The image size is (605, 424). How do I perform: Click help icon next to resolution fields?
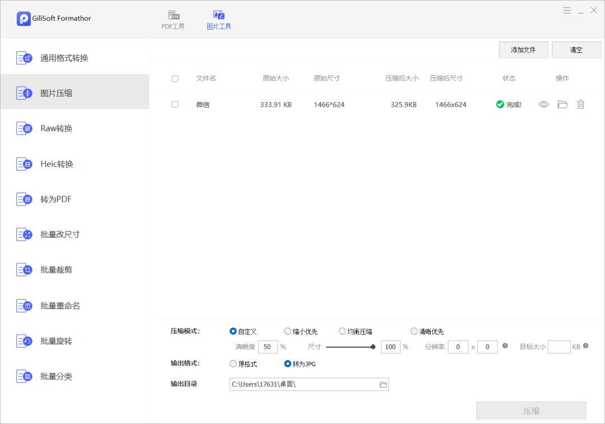(505, 346)
